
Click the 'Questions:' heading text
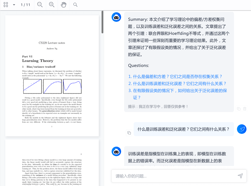click(x=138, y=65)
